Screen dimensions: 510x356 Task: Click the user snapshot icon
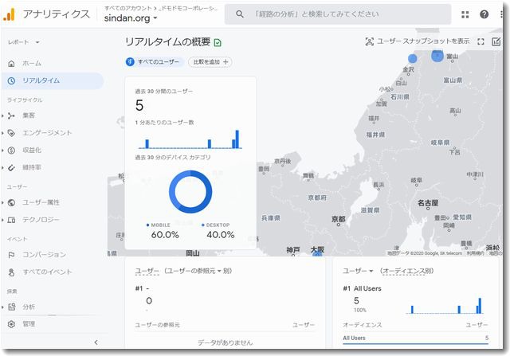click(369, 41)
